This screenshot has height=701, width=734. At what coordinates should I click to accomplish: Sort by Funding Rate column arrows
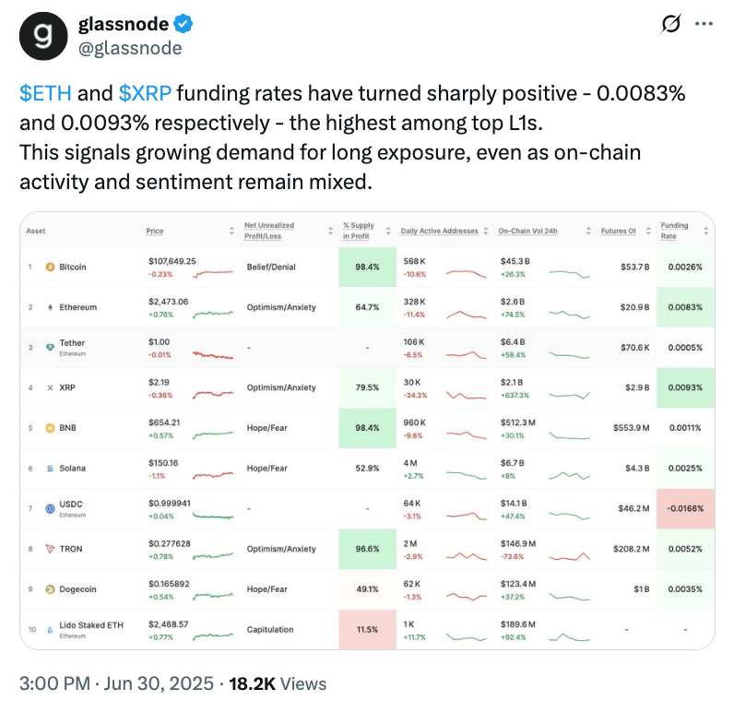[x=706, y=231]
